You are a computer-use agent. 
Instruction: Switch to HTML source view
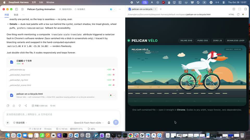pyautogui.click(x=232, y=15)
